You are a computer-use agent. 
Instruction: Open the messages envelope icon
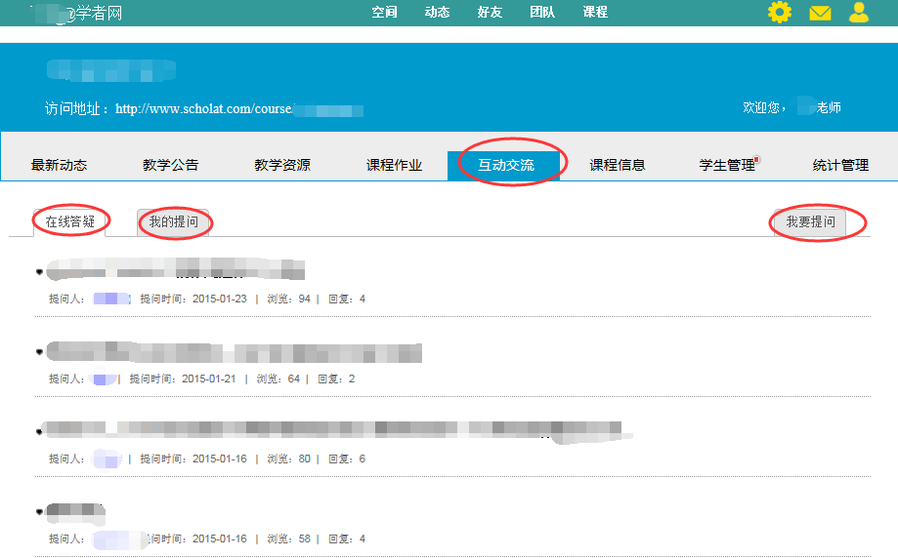click(x=820, y=13)
